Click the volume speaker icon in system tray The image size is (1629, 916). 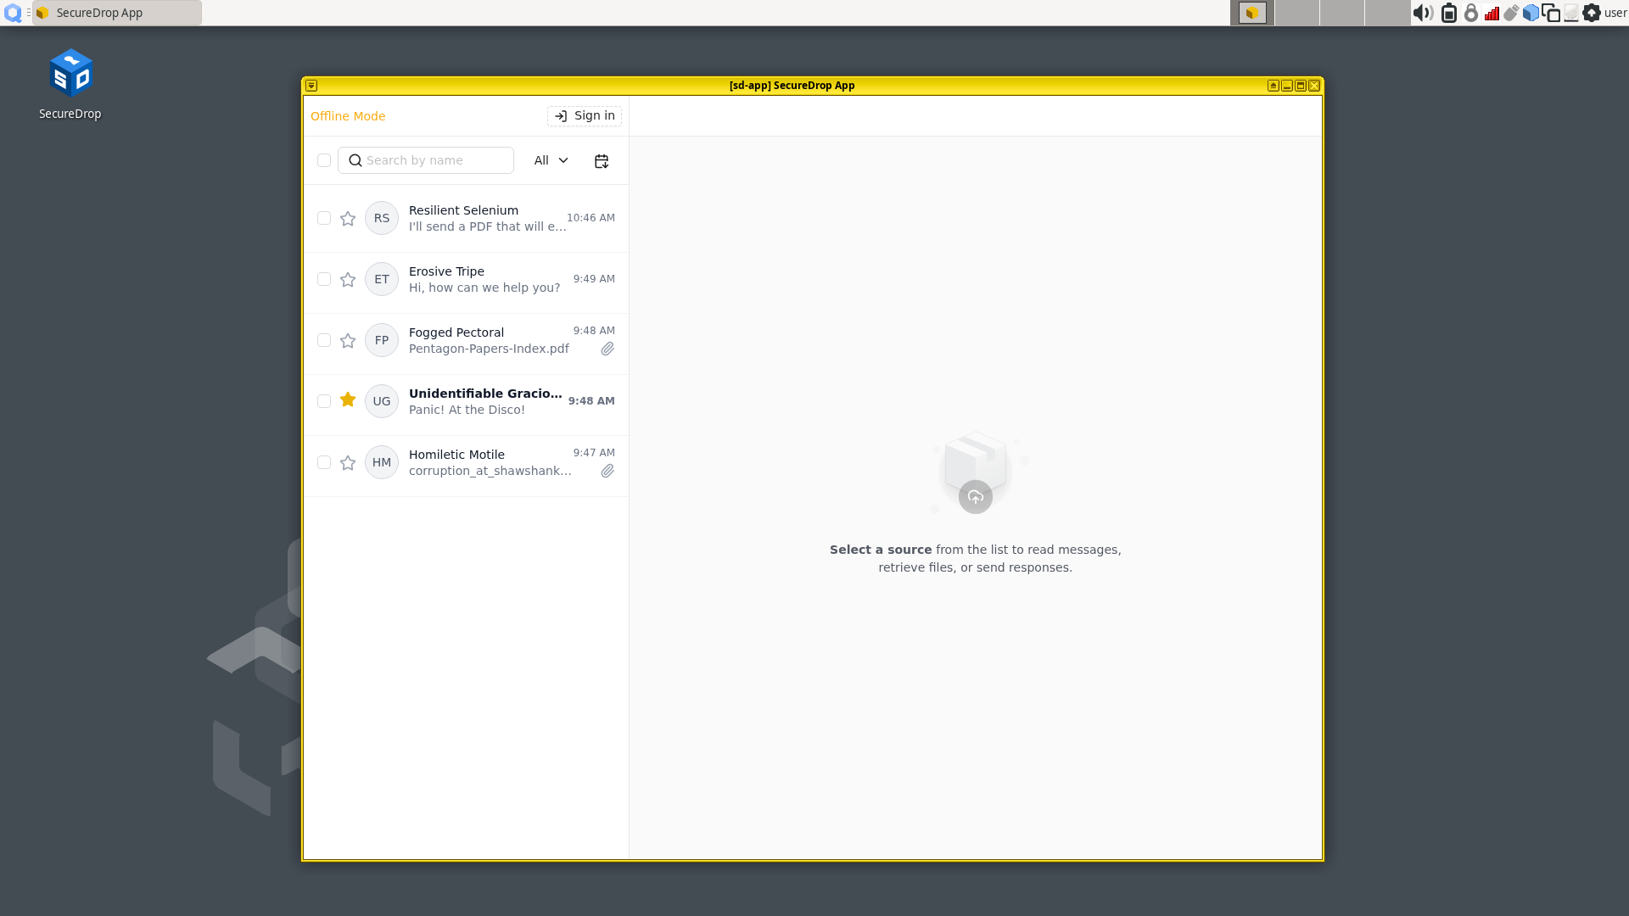(1425, 13)
